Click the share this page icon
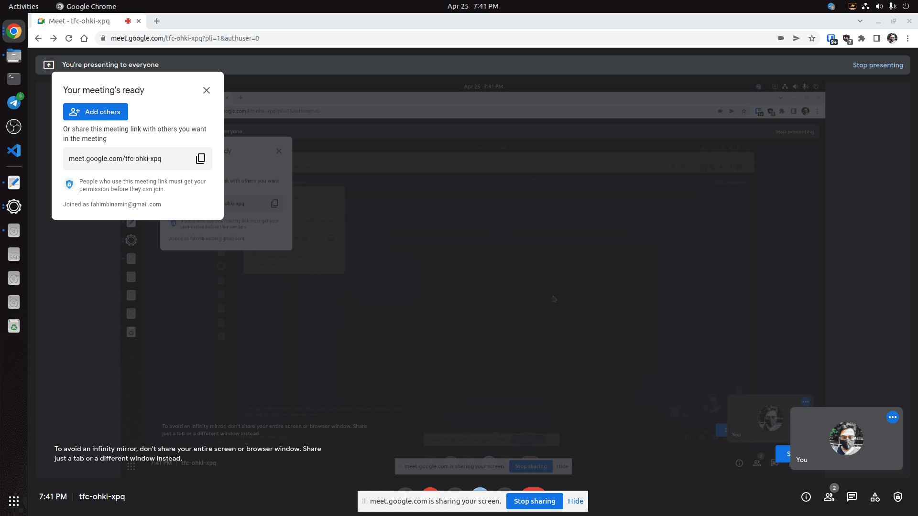918x516 pixels. (797, 38)
